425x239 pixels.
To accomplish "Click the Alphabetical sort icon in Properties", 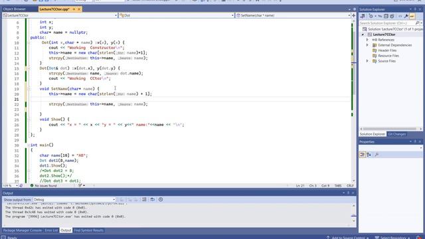I will [369, 155].
